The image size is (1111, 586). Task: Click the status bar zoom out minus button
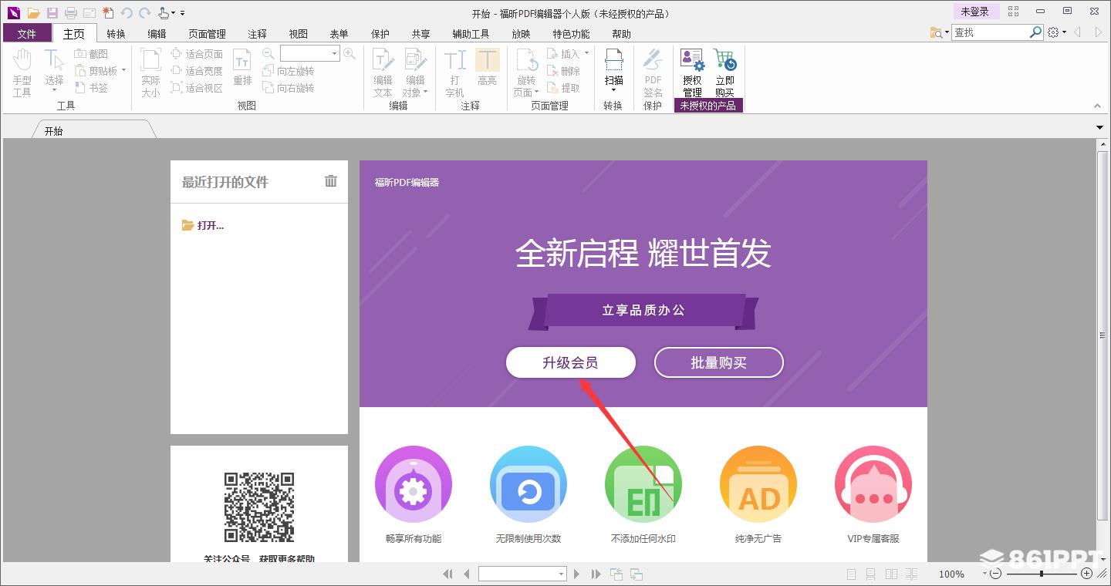[x=996, y=574]
